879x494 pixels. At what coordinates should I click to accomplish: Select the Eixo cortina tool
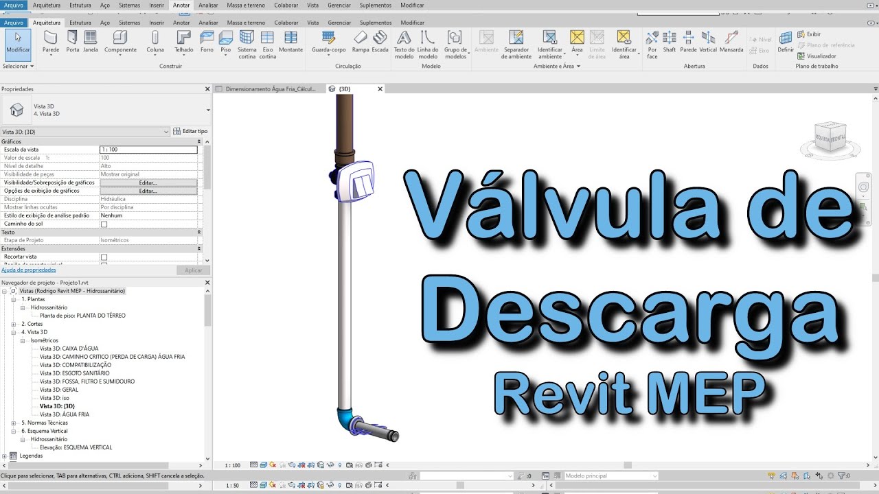point(268,45)
